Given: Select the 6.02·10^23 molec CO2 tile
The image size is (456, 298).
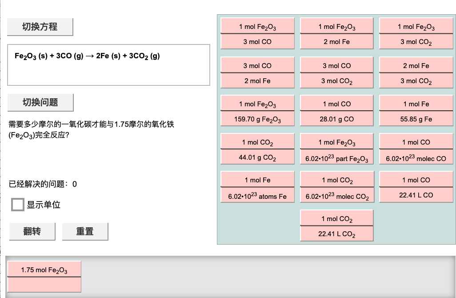Looking at the screenshot, I should [x=337, y=187].
